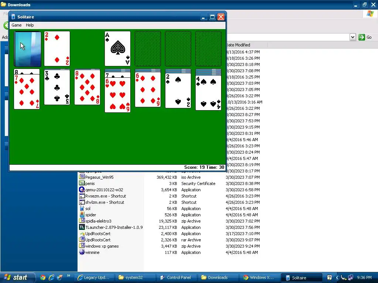Select the sol application icon
Viewport: 378px width, 283px height.
82,208
